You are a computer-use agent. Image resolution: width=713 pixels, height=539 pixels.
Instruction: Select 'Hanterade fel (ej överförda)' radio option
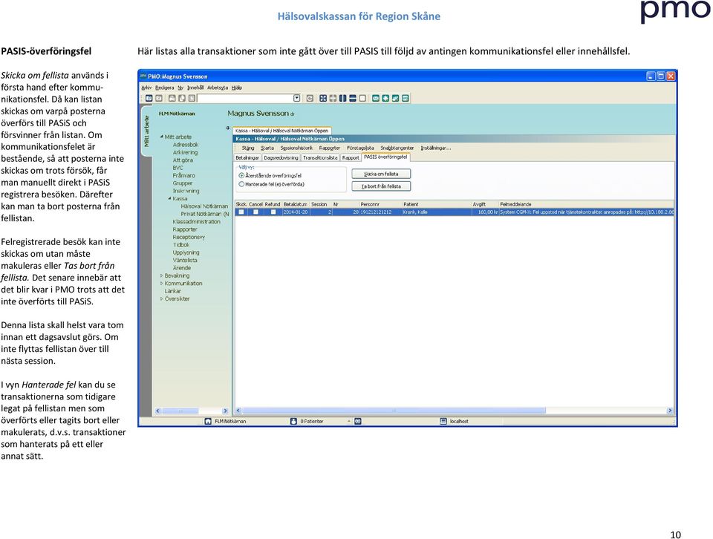(x=241, y=184)
